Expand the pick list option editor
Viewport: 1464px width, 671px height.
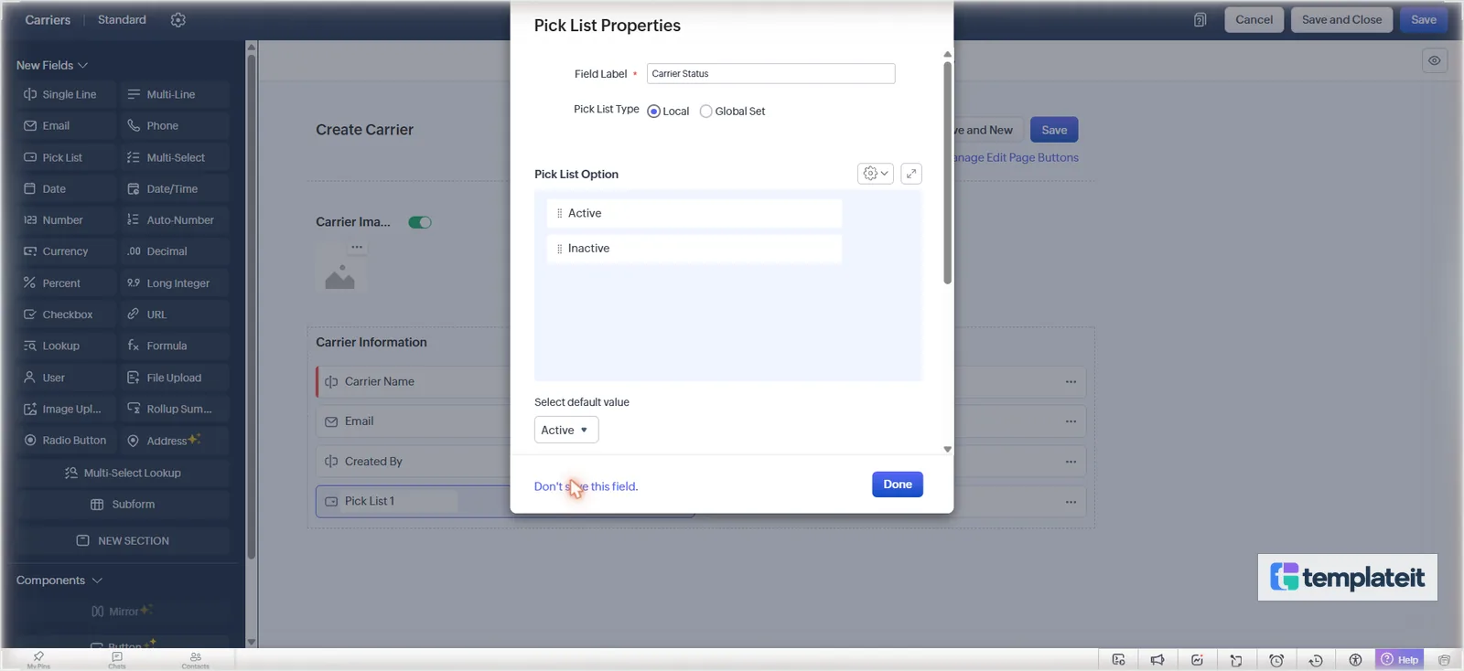[x=911, y=174]
